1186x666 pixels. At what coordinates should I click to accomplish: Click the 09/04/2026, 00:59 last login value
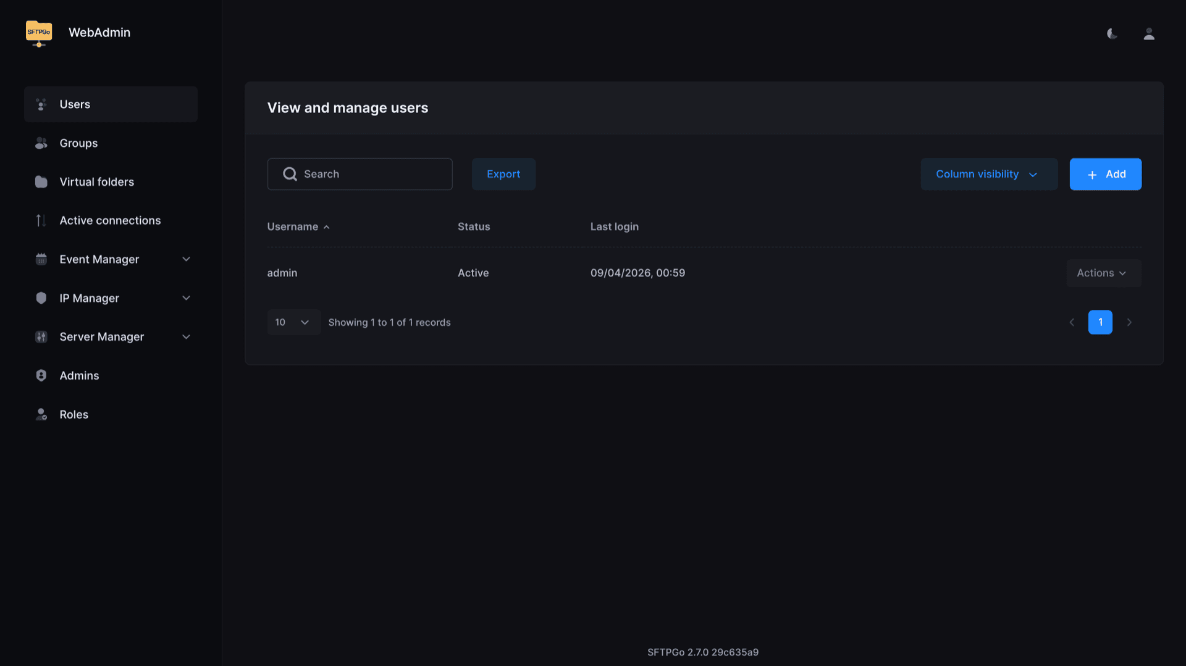(x=637, y=273)
